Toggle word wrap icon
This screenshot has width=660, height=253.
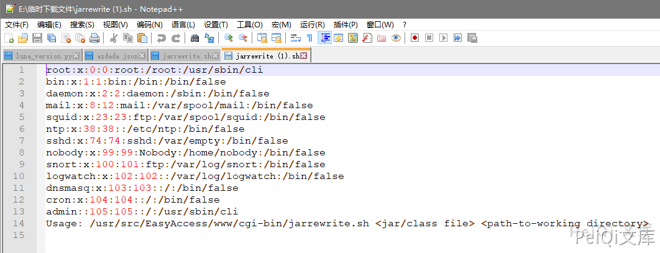coord(296,38)
